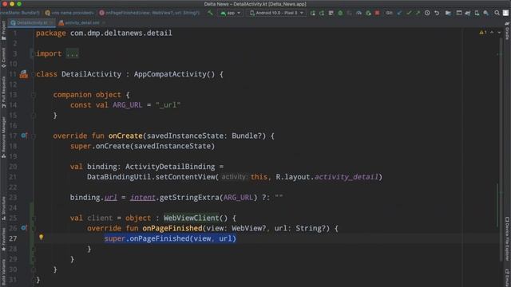Click 'DataBindingUtil' on line 21
Viewport: 511px width, 287px height.
click(119, 177)
